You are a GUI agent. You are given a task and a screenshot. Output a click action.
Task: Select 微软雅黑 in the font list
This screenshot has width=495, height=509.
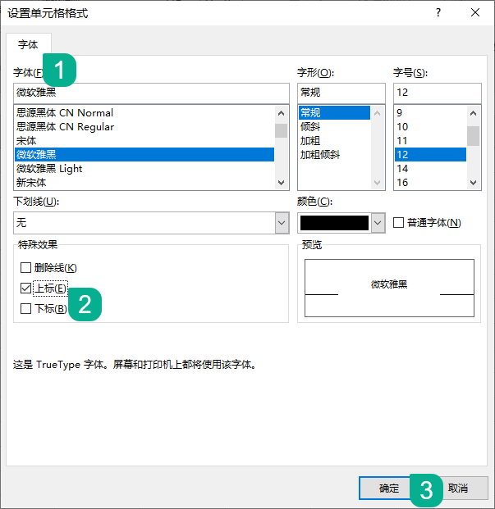pos(144,155)
